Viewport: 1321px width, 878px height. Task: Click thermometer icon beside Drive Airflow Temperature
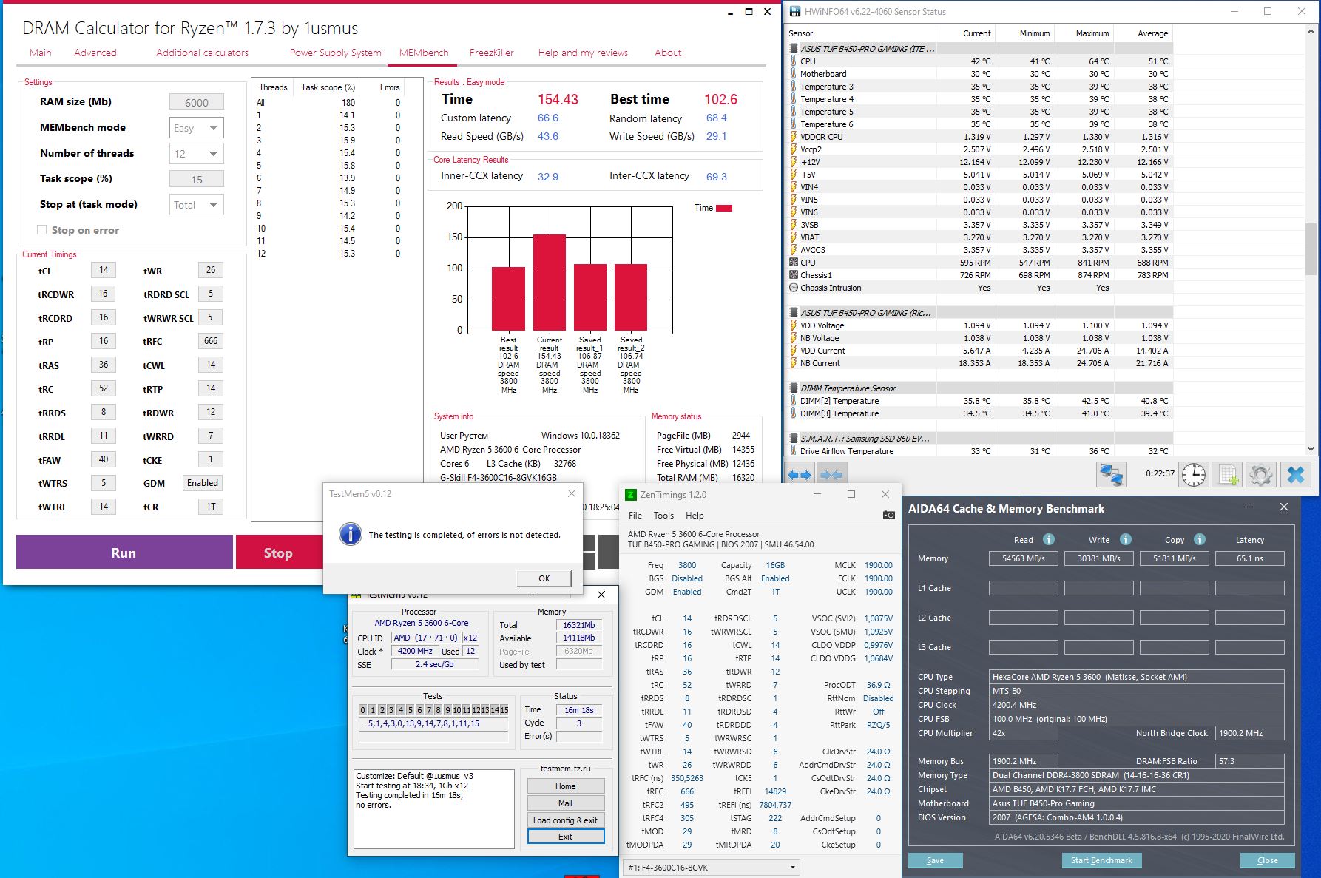tap(794, 451)
